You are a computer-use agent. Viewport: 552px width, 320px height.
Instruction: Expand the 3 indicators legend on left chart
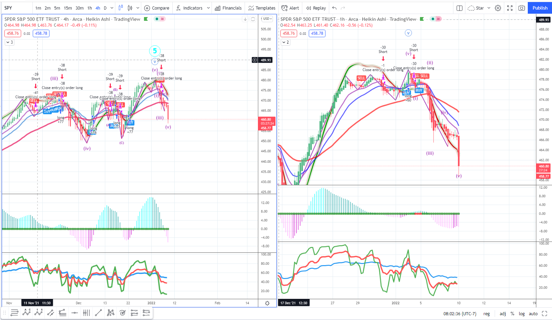click(x=10, y=42)
